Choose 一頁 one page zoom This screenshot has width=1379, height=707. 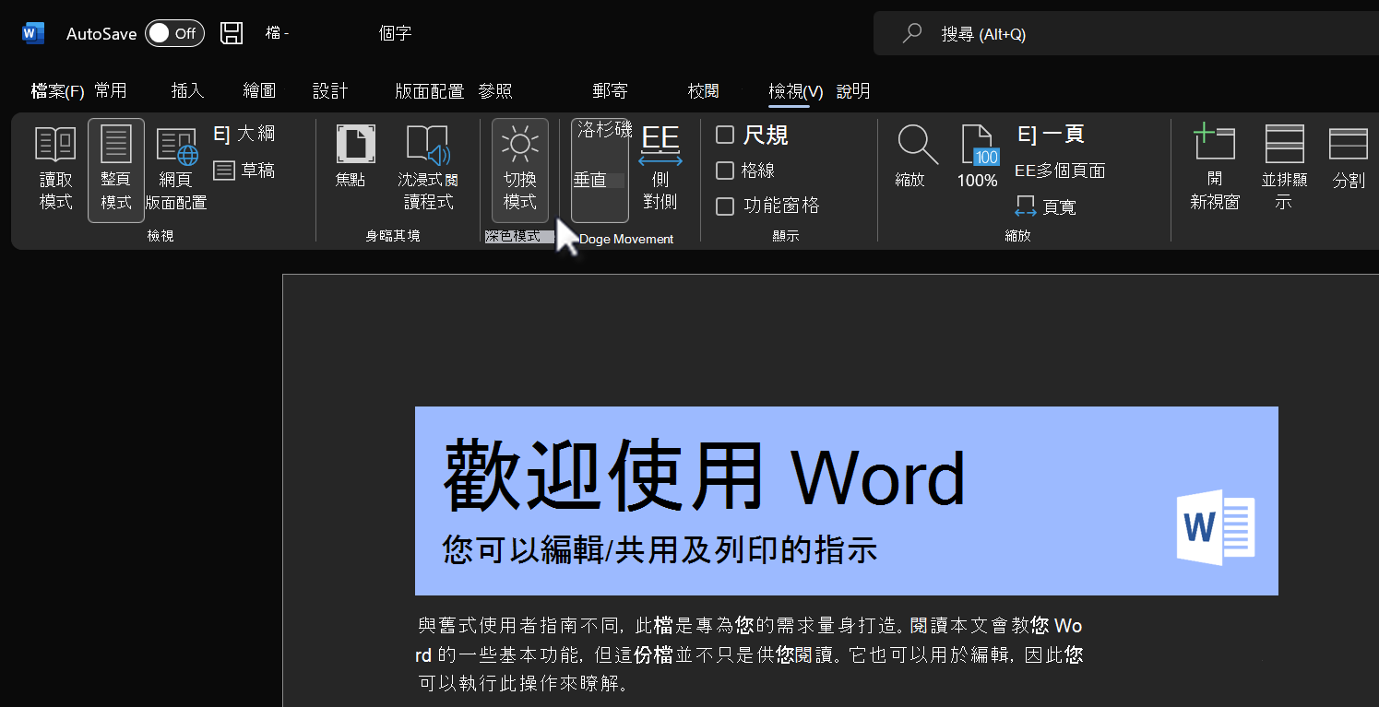tap(1051, 135)
